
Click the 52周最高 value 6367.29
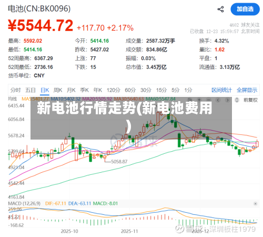pyautogui.click(x=44, y=58)
